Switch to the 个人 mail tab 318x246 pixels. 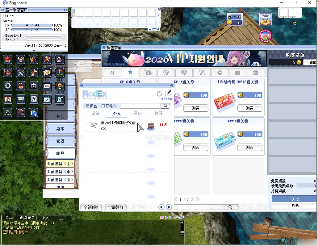click(117, 114)
